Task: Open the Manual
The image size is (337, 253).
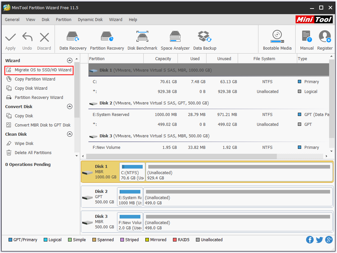Action: coord(307,41)
